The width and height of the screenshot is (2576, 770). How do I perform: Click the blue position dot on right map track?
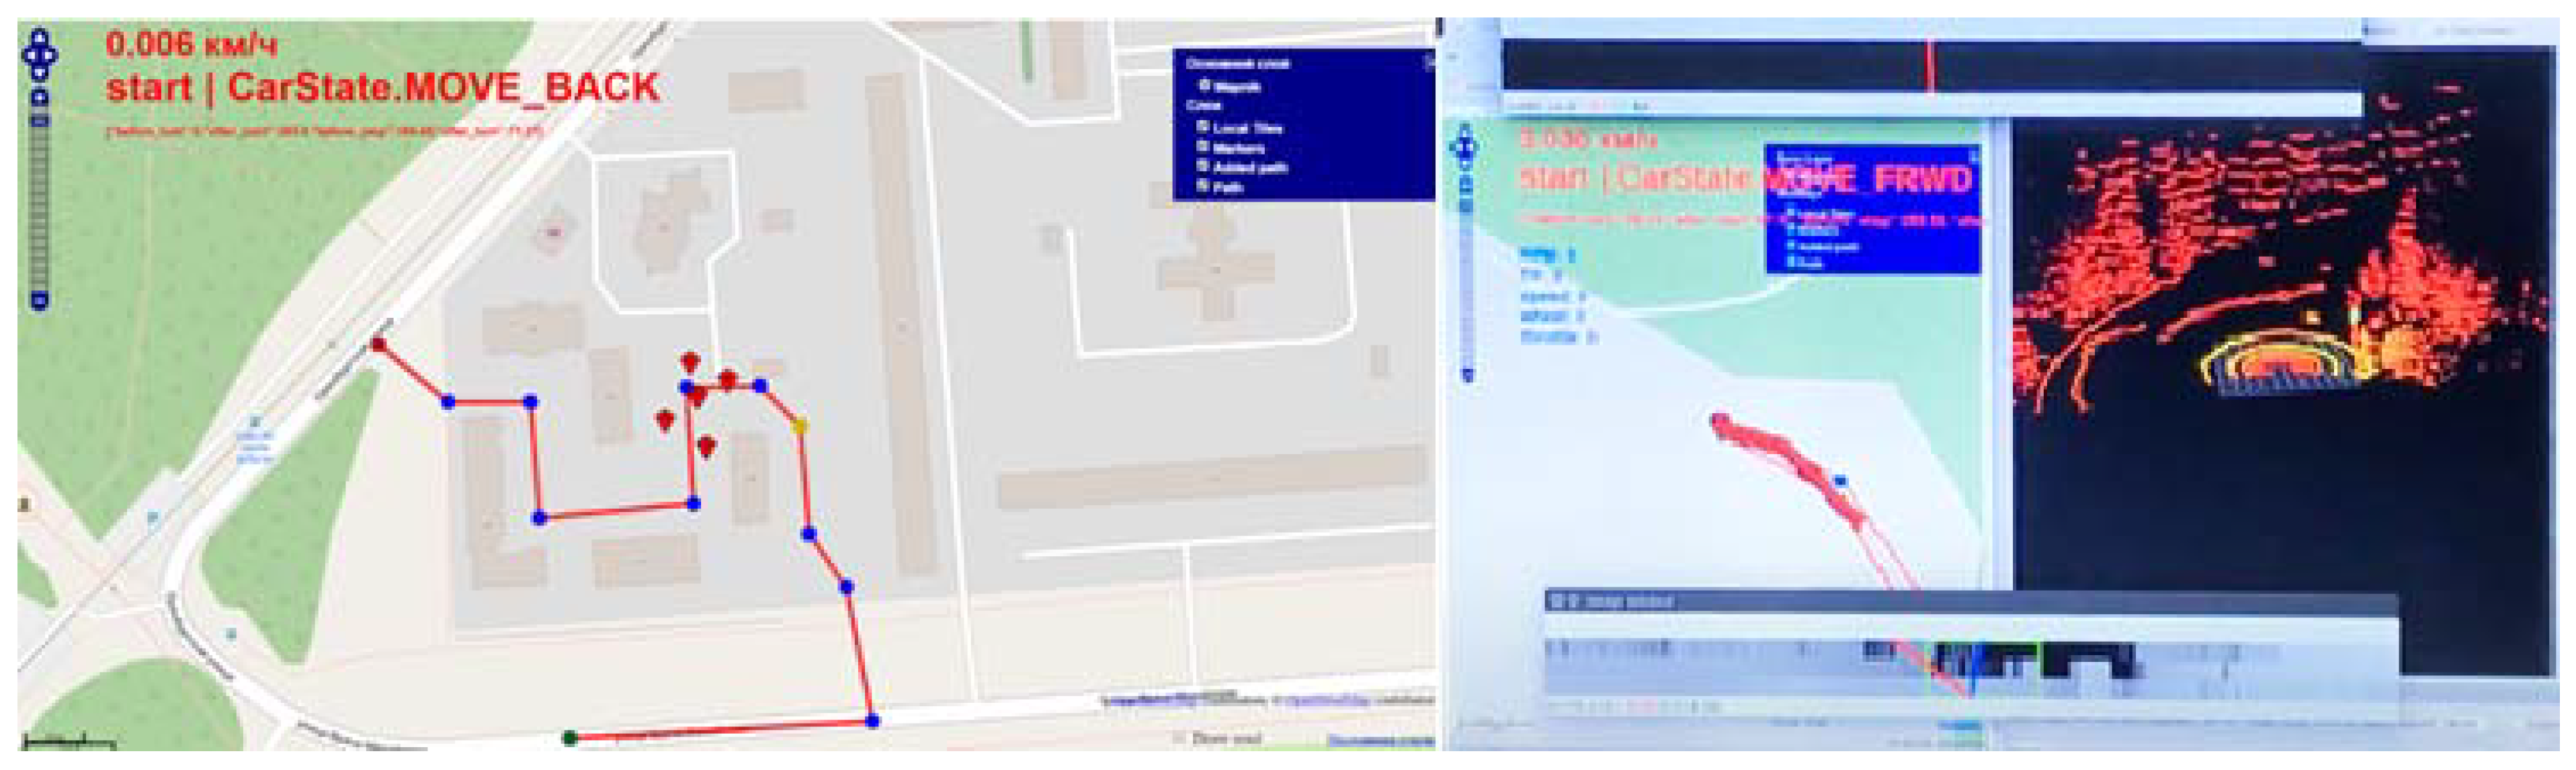click(1839, 481)
